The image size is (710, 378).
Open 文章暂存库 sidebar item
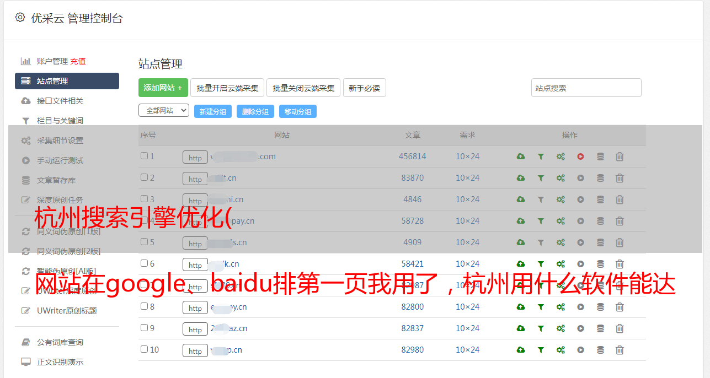click(x=56, y=180)
